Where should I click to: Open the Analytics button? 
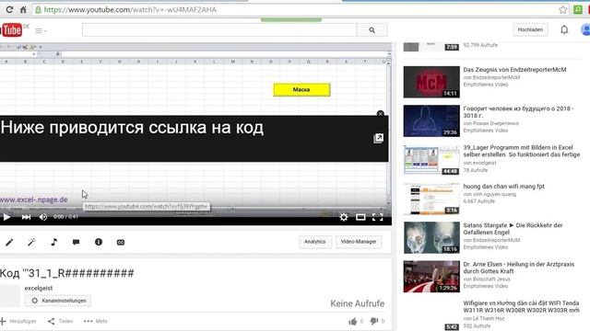coord(315,242)
